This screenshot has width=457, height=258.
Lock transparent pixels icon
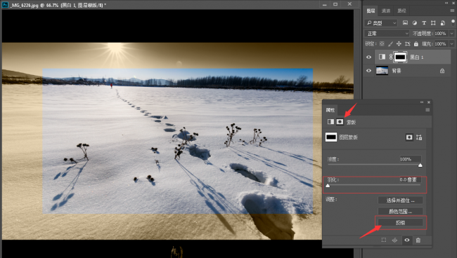(x=382, y=44)
